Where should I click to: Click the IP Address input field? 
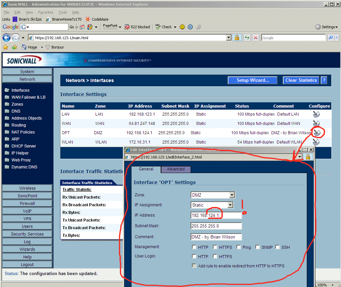216,215
